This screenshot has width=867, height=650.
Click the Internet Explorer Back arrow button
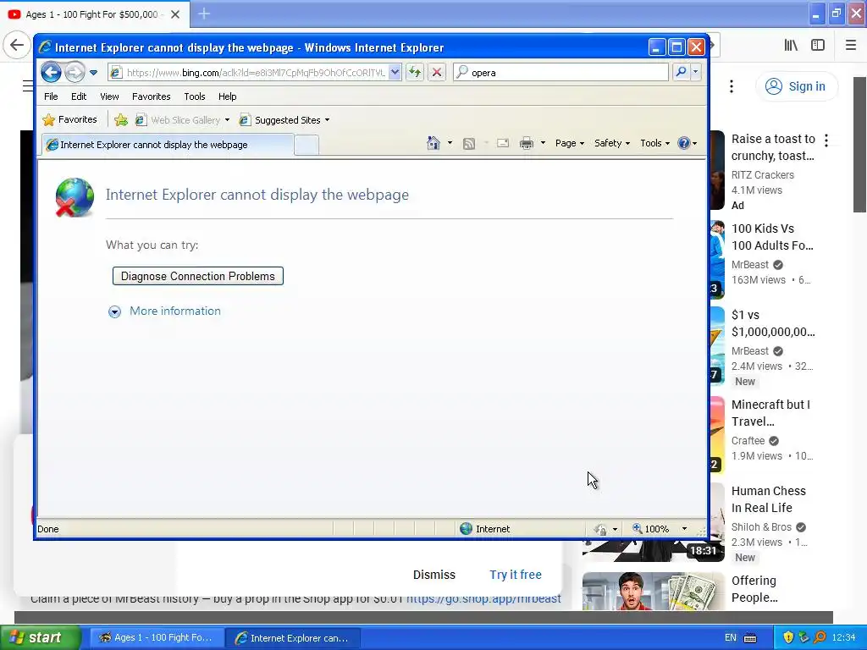[x=51, y=72]
